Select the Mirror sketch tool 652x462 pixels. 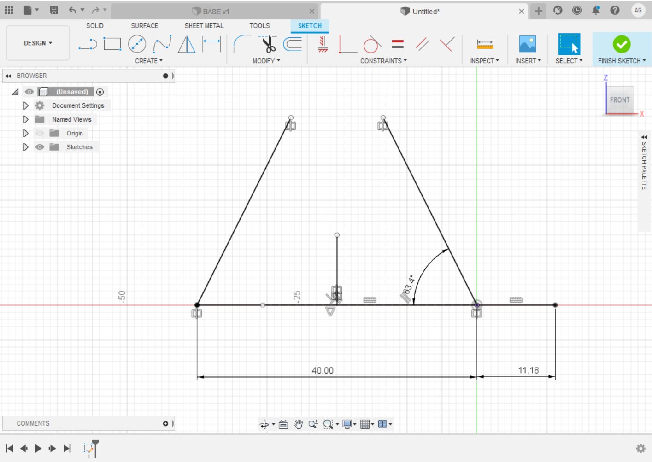(x=187, y=44)
